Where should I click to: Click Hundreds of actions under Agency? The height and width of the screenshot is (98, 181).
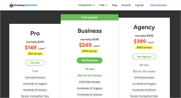[x=144, y=90]
